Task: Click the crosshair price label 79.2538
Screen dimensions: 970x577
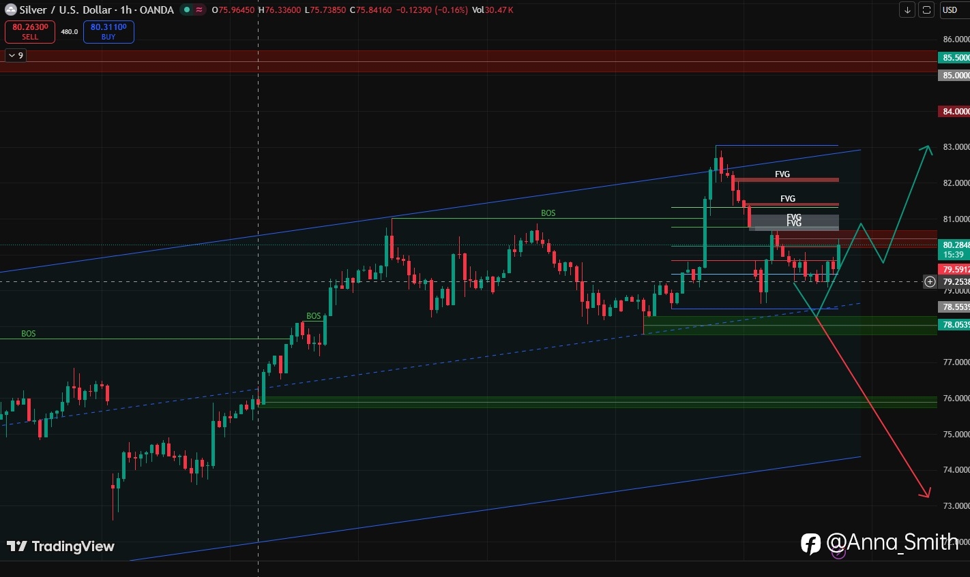Action: click(954, 281)
